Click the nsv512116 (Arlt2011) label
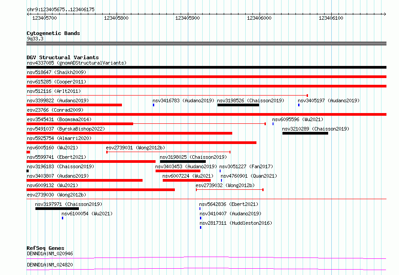The width and height of the screenshot is (399, 275). pyautogui.click(x=54, y=91)
